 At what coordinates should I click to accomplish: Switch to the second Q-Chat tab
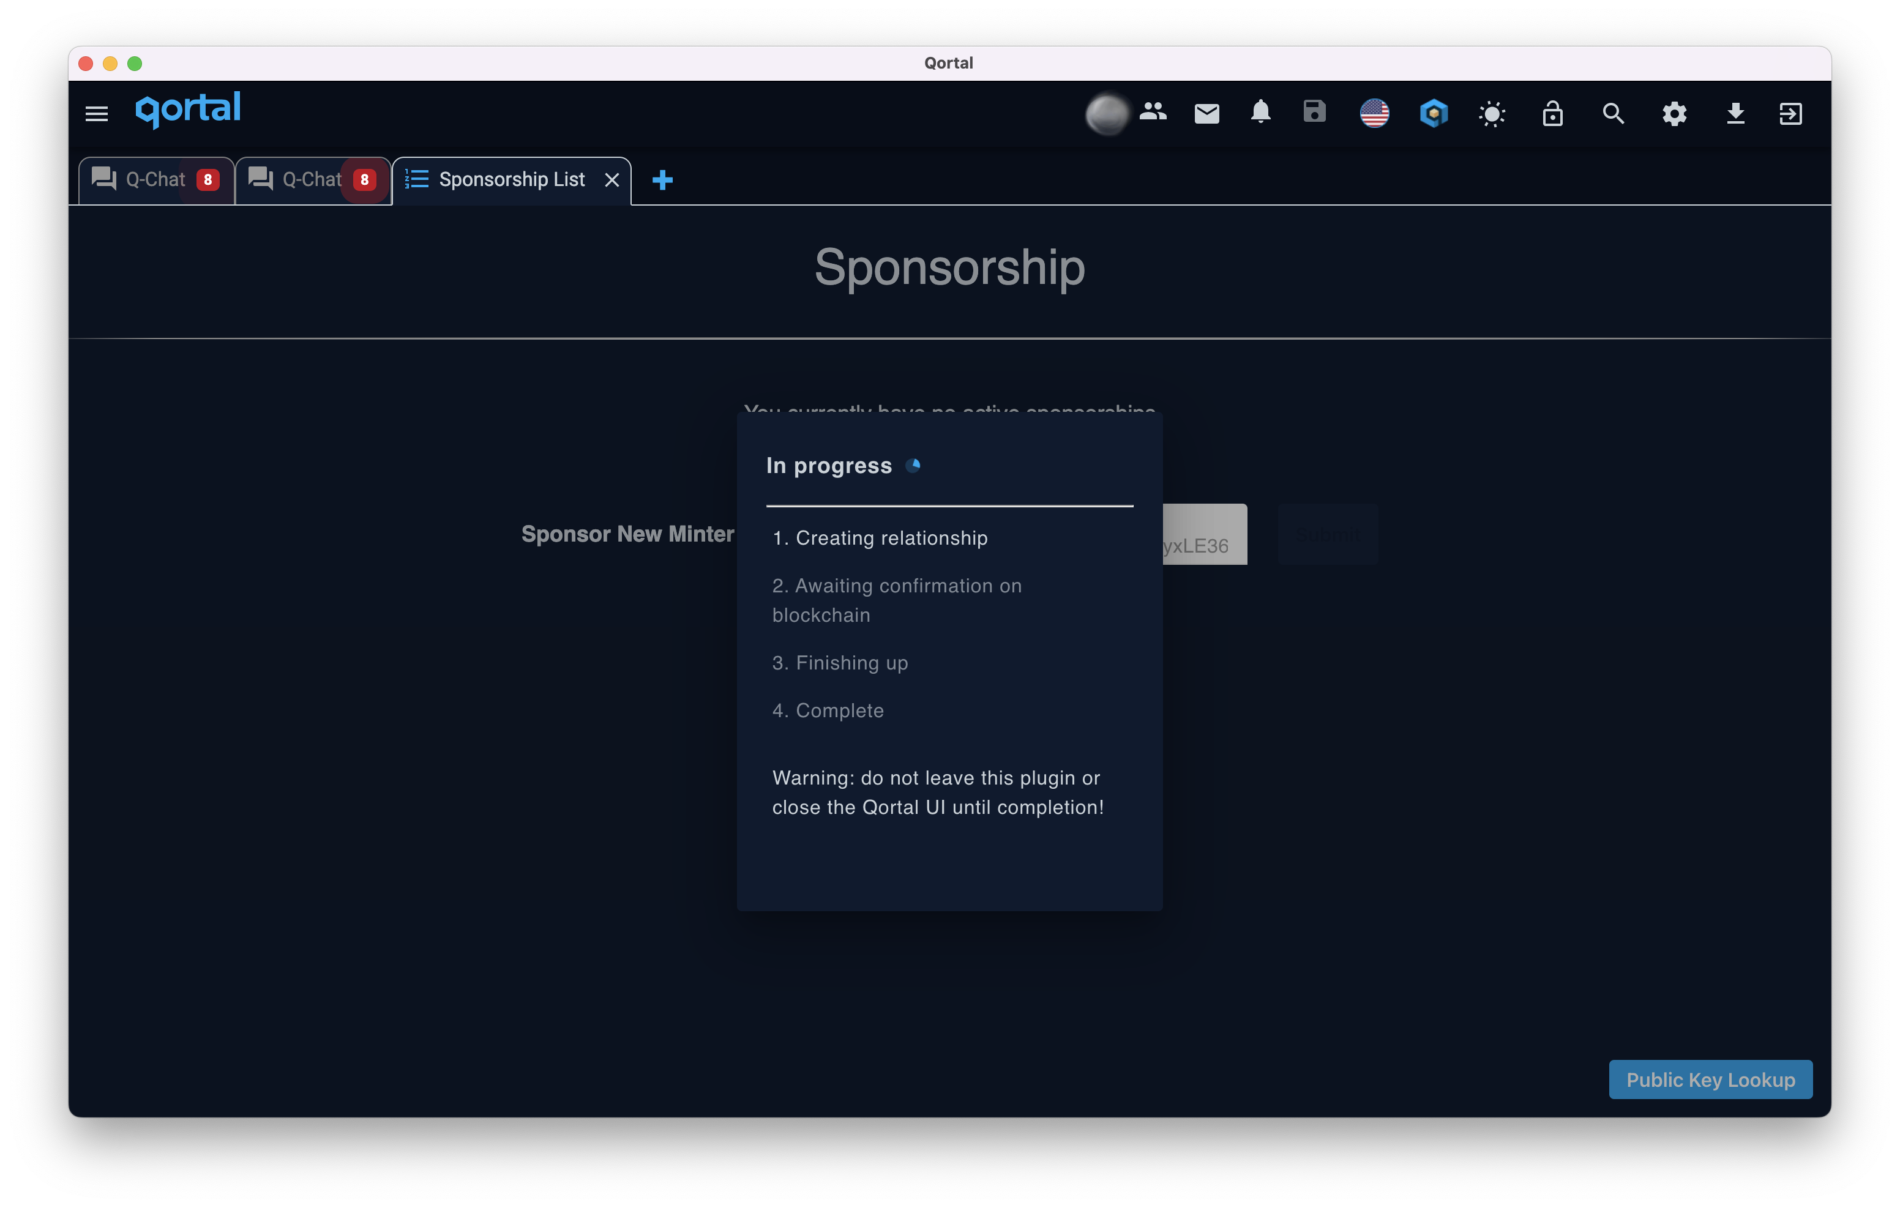click(312, 180)
